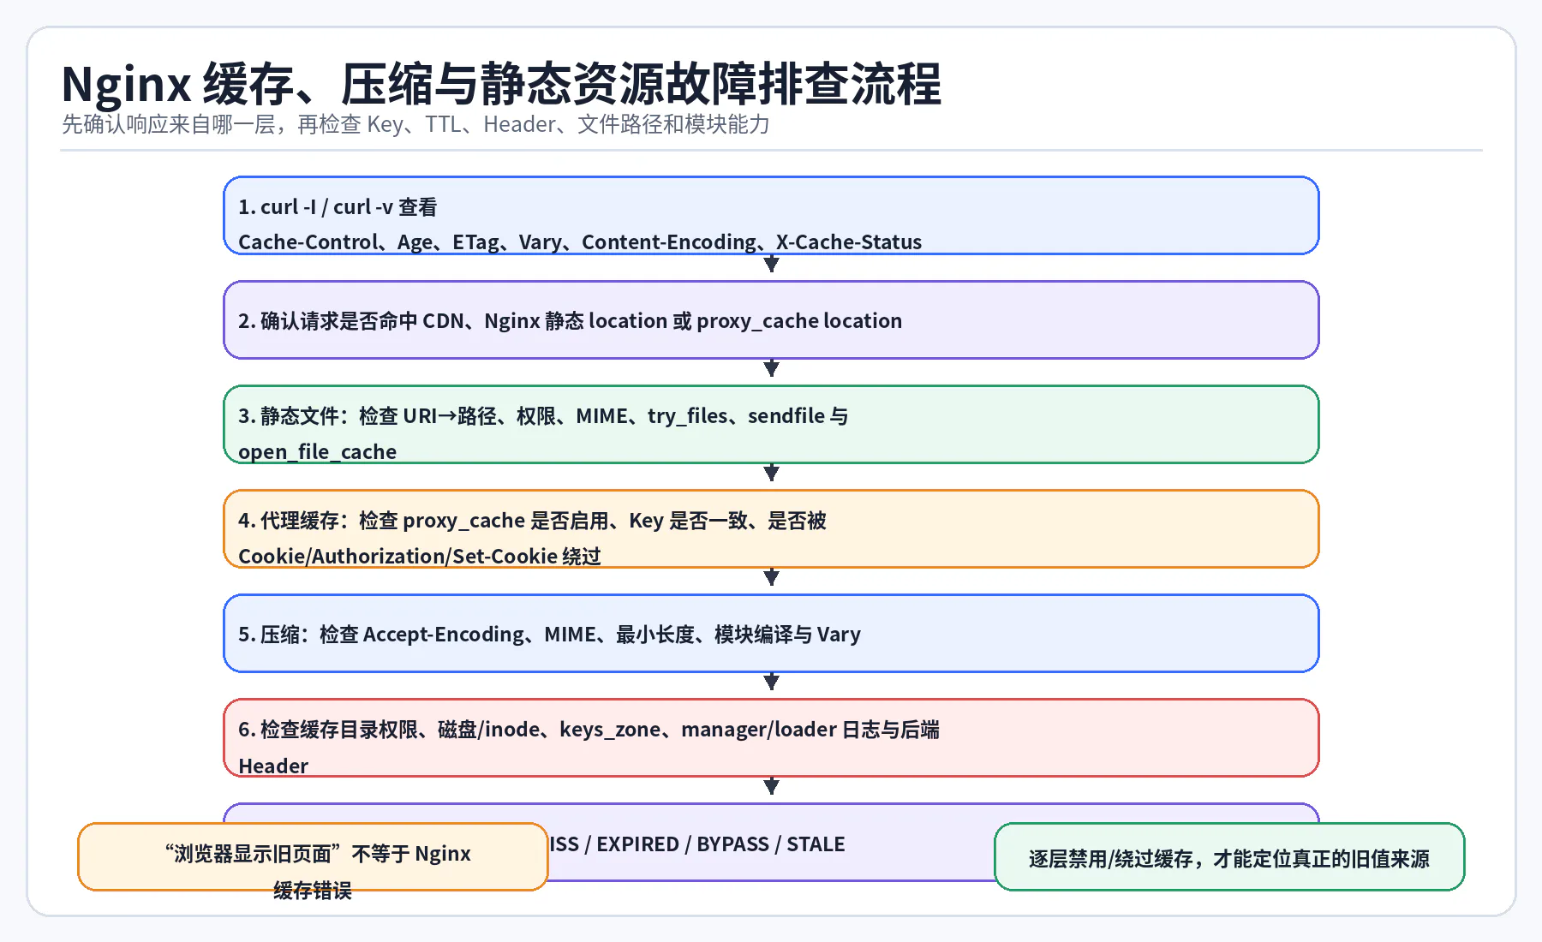Select step 6 box '检查缓存目录权限、磁盘/inode'
Viewport: 1542px width, 942px height.
pos(771,738)
